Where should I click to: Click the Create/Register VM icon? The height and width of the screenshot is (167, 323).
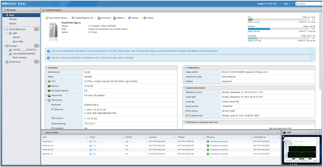click(73, 18)
